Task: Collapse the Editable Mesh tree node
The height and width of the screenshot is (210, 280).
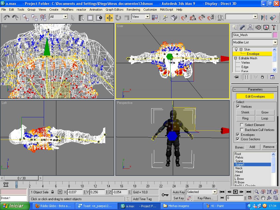Action: (236, 58)
